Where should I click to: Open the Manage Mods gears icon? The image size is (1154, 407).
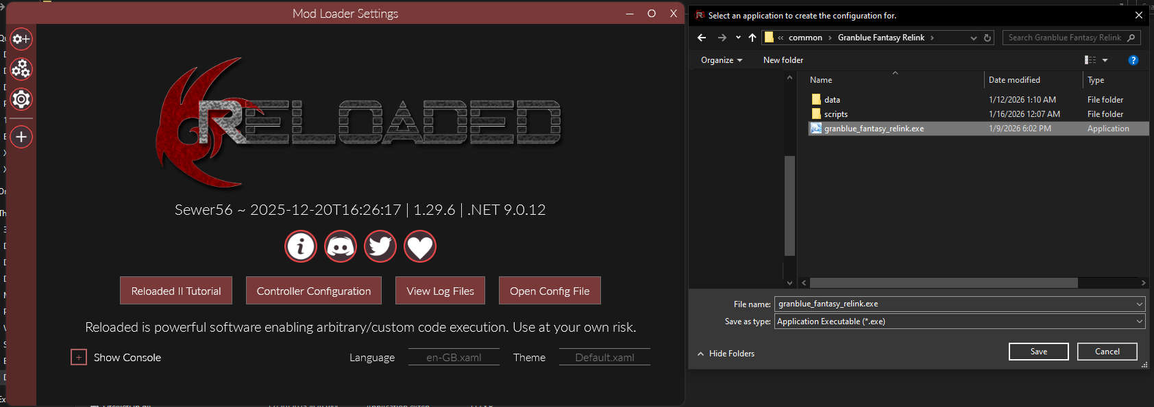pos(21,69)
